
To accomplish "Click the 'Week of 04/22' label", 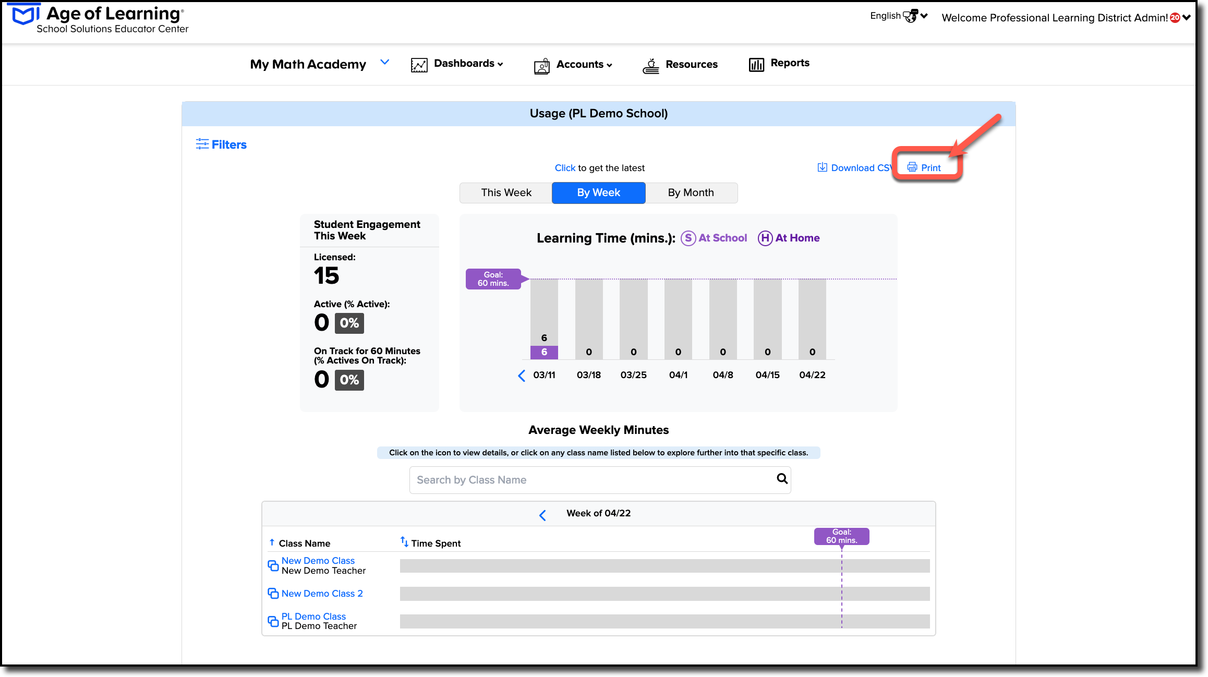I will [x=598, y=513].
